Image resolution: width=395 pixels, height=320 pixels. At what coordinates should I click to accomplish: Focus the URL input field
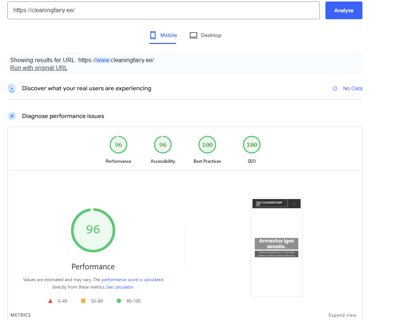[164, 10]
